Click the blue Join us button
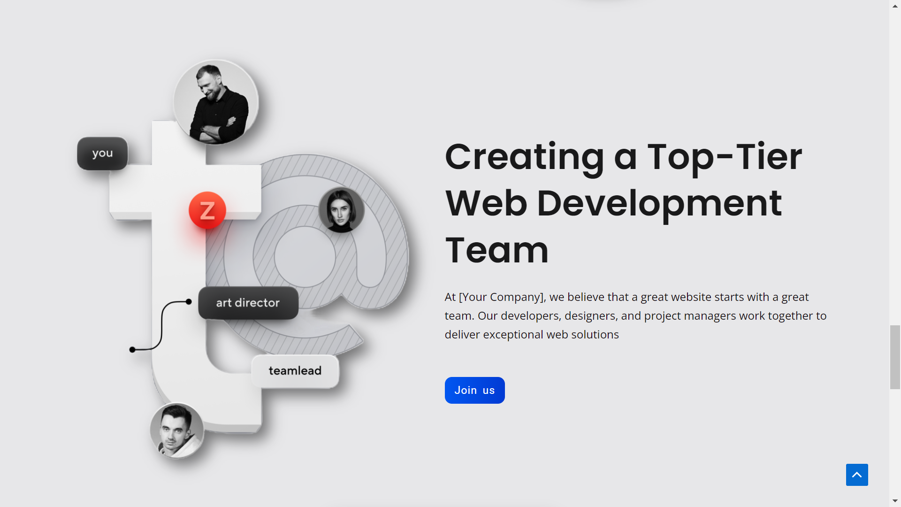Viewport: 901px width, 507px height. click(x=474, y=390)
